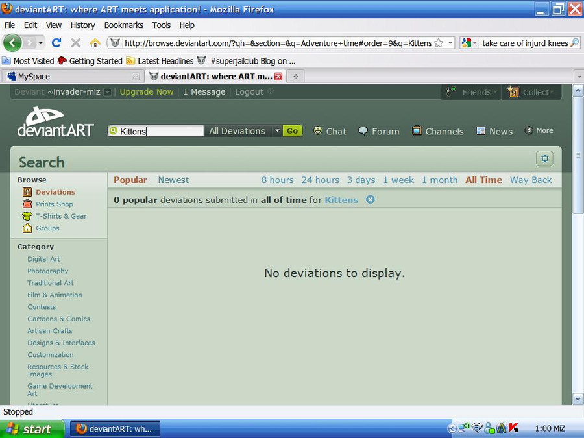Click the Upgrade Now link
This screenshot has height=438, width=584.
[x=147, y=92]
